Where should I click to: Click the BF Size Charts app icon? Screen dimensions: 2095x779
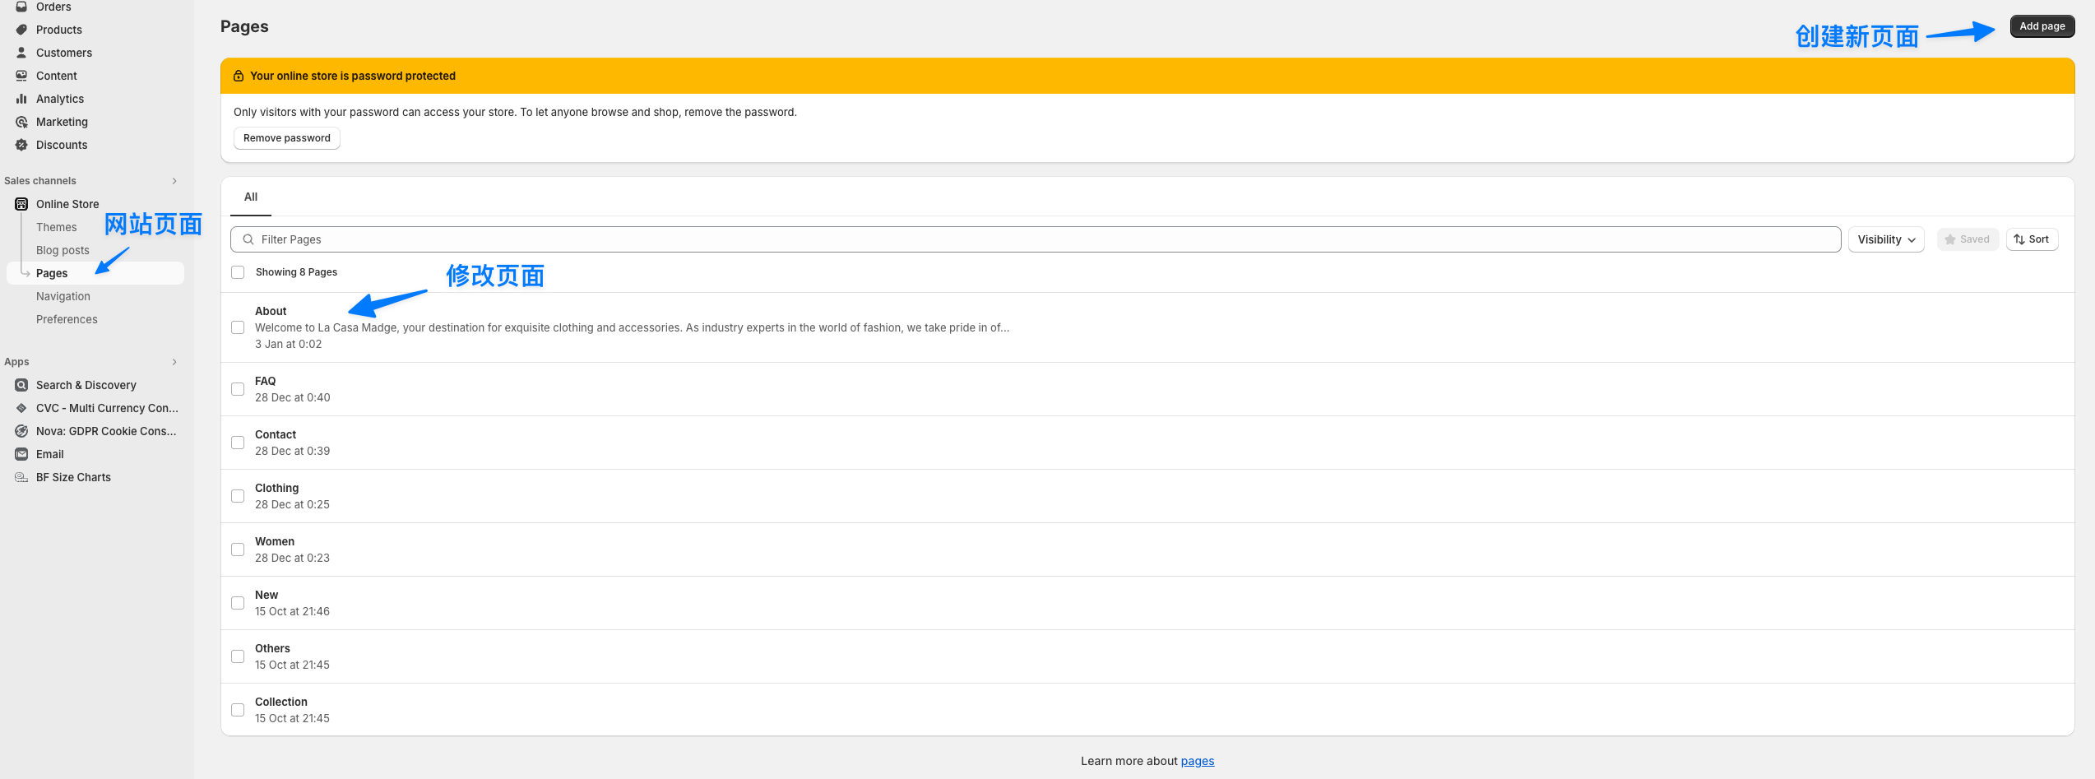coord(21,477)
